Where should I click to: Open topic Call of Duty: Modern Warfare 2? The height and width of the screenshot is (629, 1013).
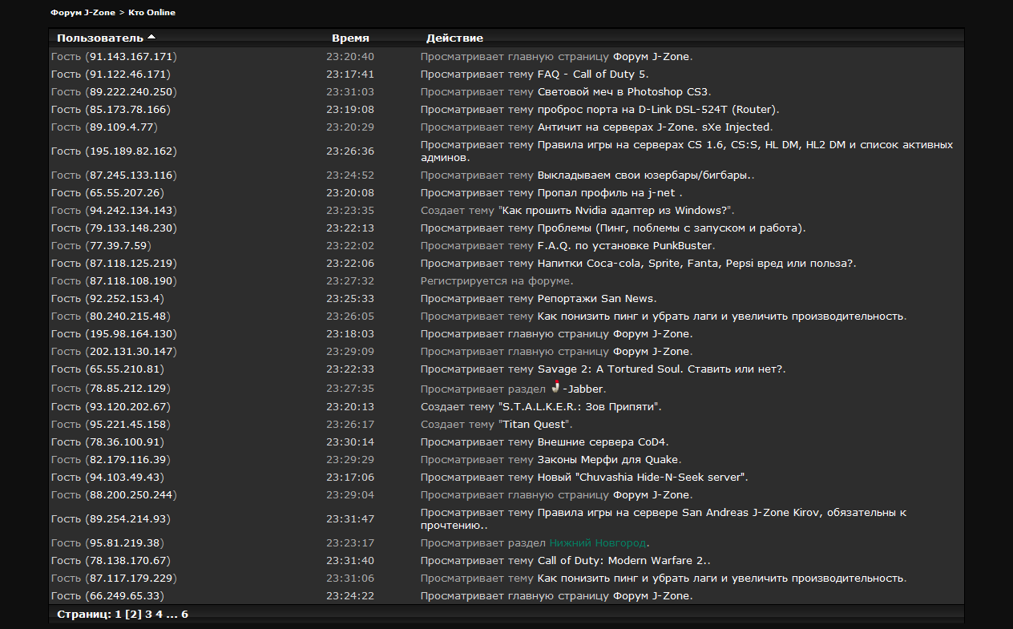coord(622,561)
